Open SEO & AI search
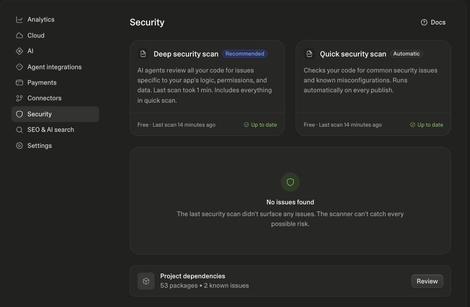470x307 pixels. point(55,129)
